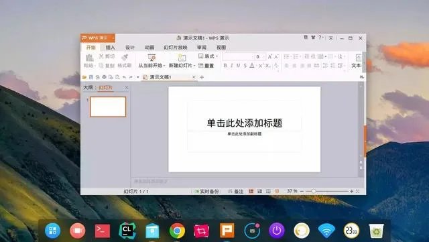
Task: Add a new document tab with plus
Action: point(202,78)
